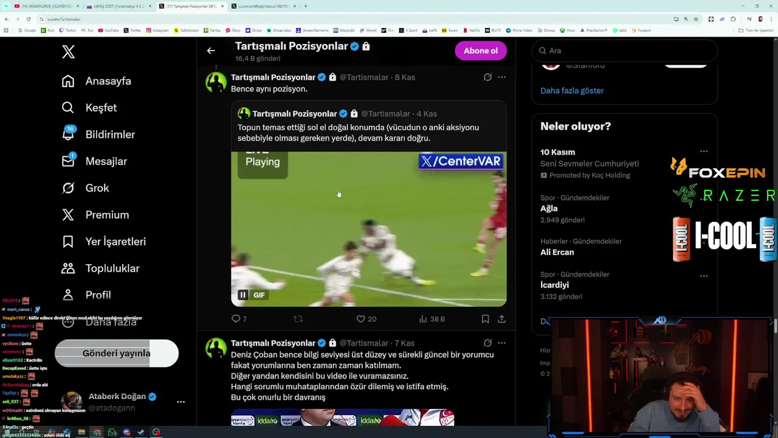Image resolution: width=778 pixels, height=438 pixels.
Task: Open the GIF thumbnail in the quoted post
Action: coord(368,229)
